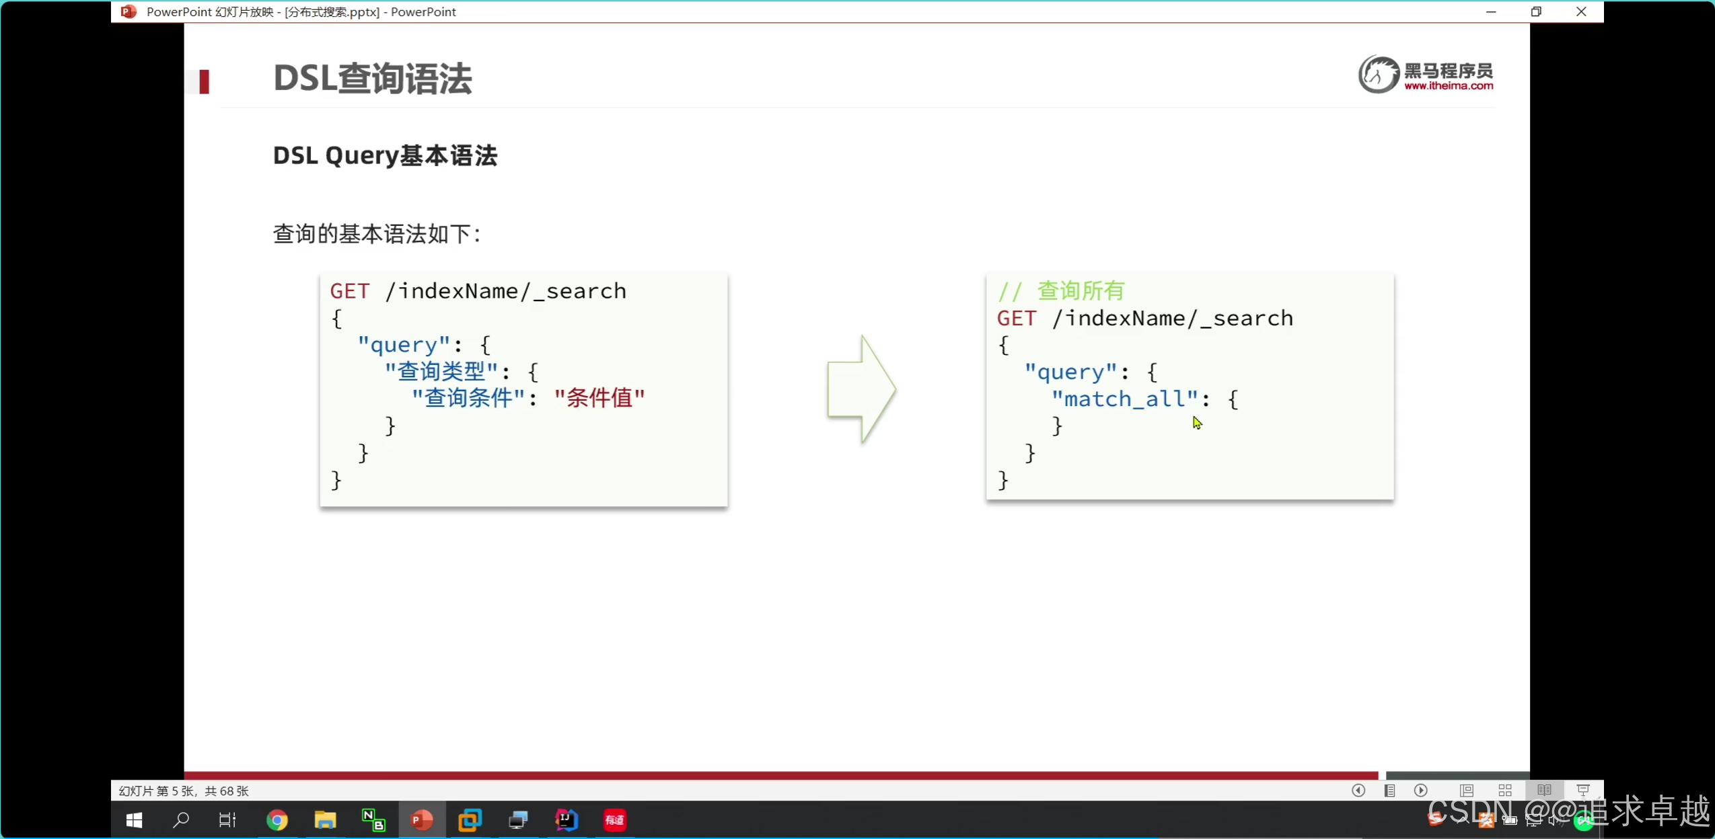Toggle Reading view button
1715x839 pixels.
point(1544,791)
